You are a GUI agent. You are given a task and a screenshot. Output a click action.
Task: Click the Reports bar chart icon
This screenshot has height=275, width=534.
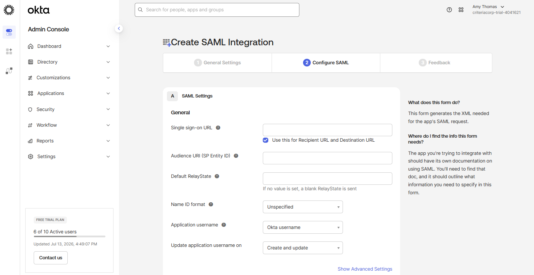(x=30, y=141)
